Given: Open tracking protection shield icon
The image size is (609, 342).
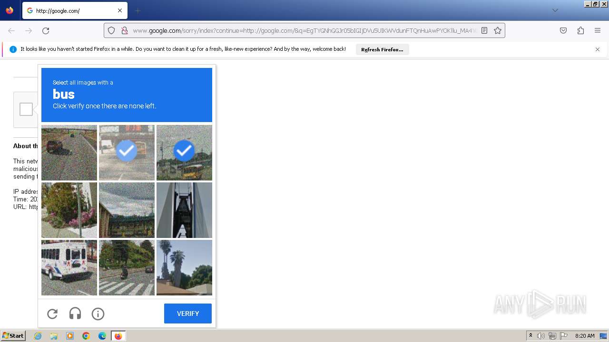Looking at the screenshot, I should [x=111, y=30].
